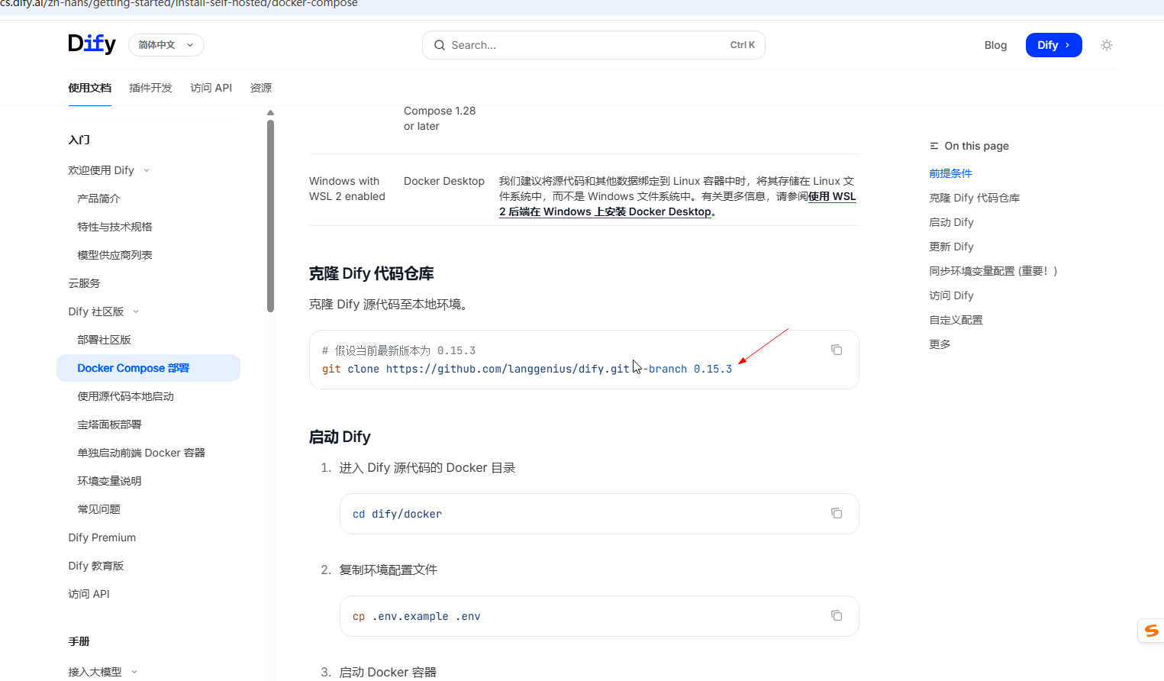Viewport: 1164px width, 681px height.
Task: Toggle the light/dark theme with sun icon
Action: (x=1106, y=45)
